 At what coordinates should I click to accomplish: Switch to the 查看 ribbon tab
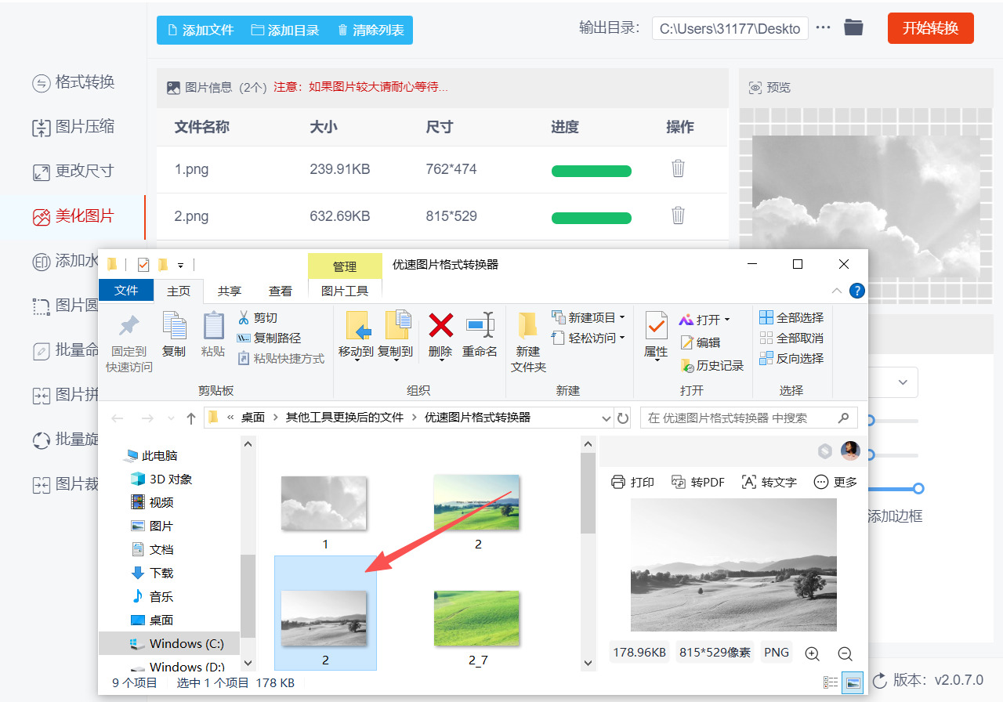tap(280, 290)
